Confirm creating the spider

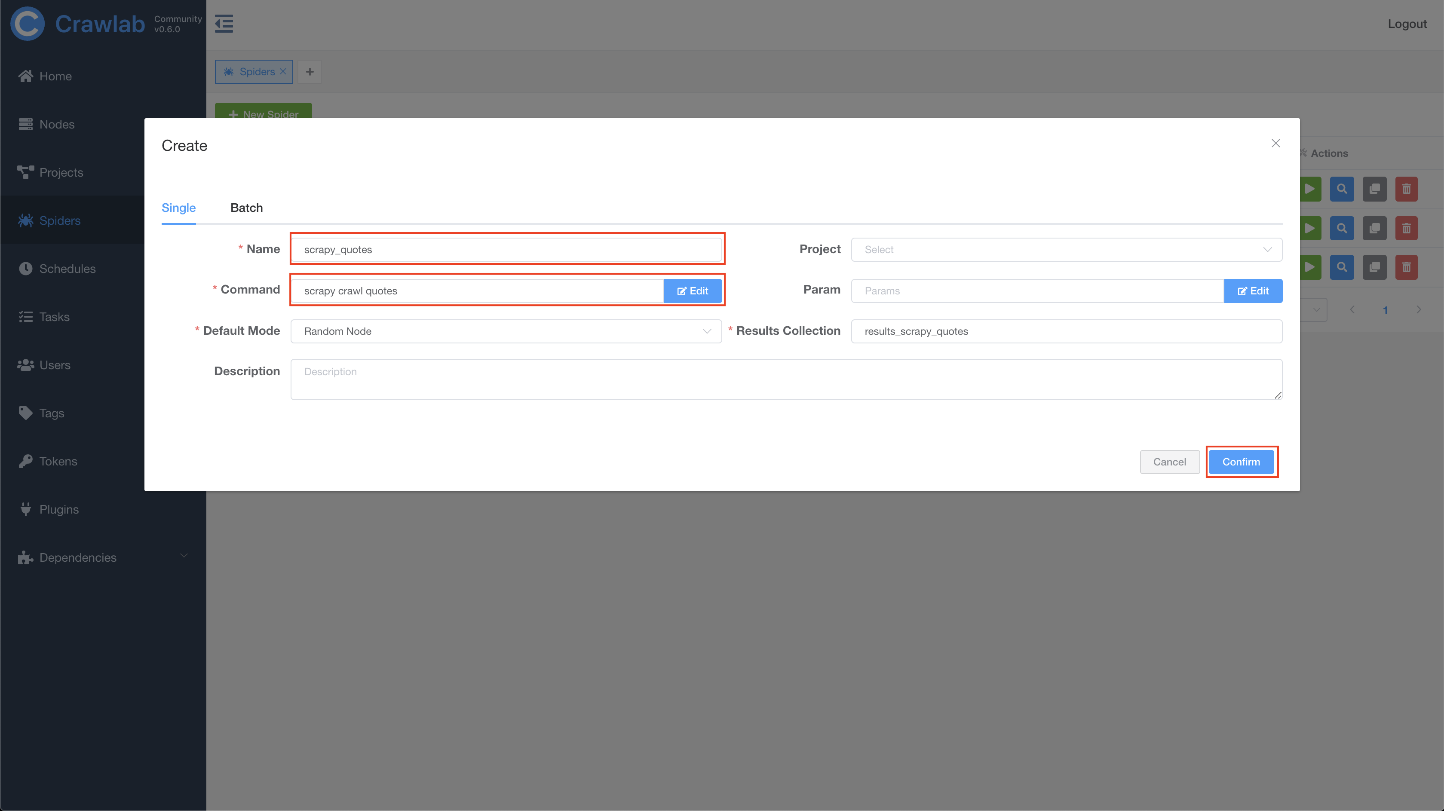1241,462
